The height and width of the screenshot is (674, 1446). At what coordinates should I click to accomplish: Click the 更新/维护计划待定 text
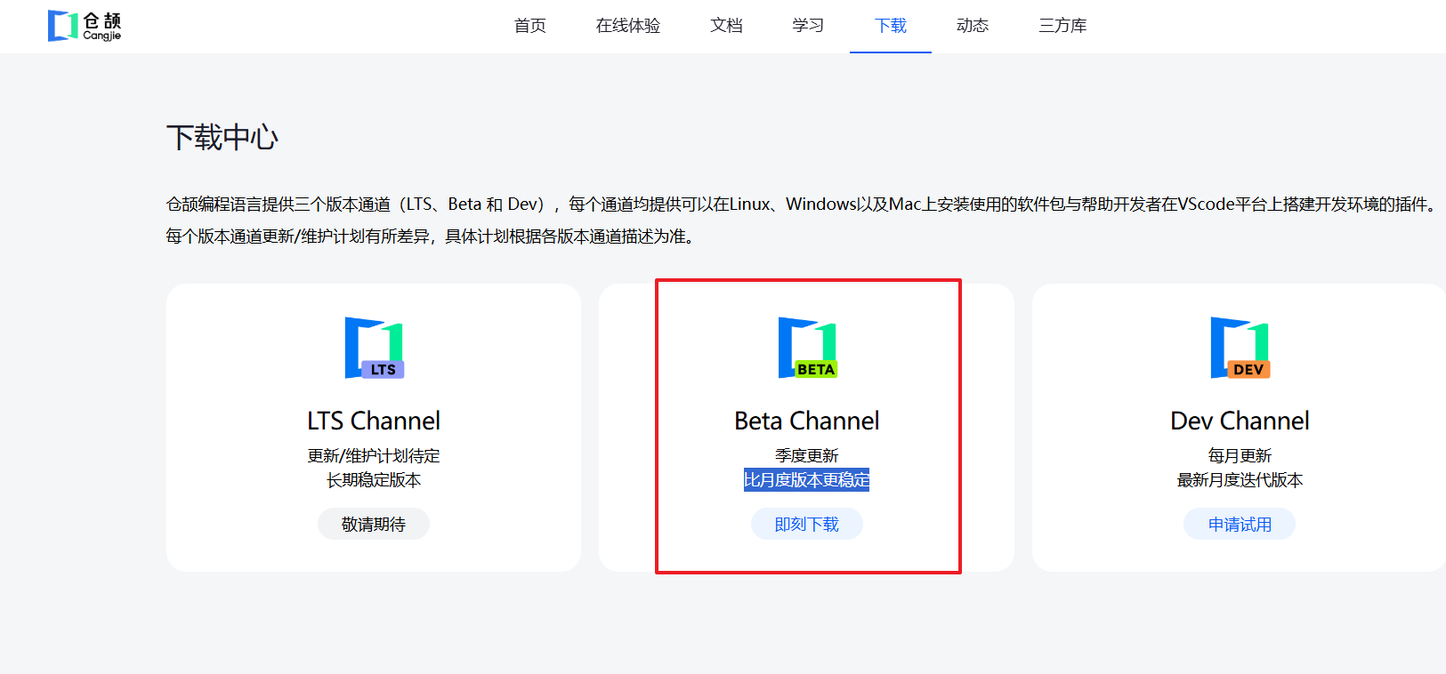point(374,455)
